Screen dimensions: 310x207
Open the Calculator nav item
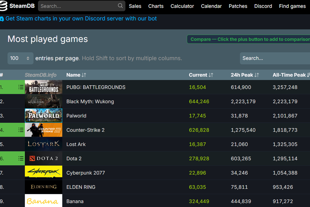coord(182,6)
